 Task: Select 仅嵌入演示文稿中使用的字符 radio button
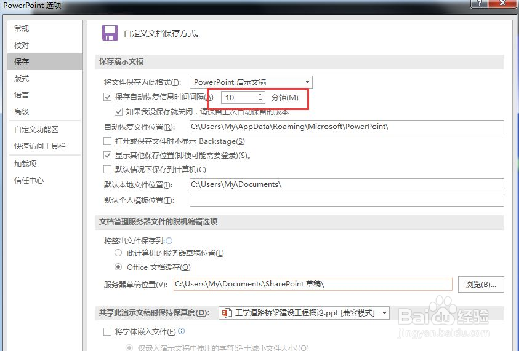pyautogui.click(x=129, y=348)
